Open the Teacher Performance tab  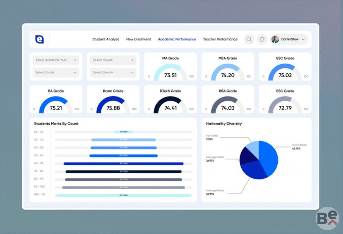pos(220,39)
